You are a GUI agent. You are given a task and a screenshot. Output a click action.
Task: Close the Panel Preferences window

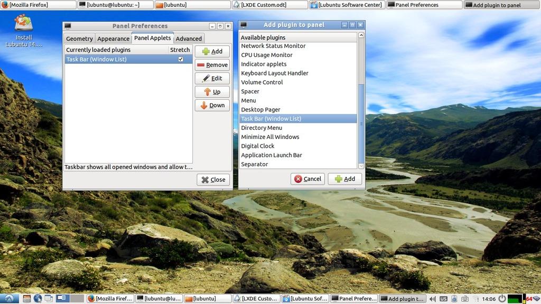[213, 179]
